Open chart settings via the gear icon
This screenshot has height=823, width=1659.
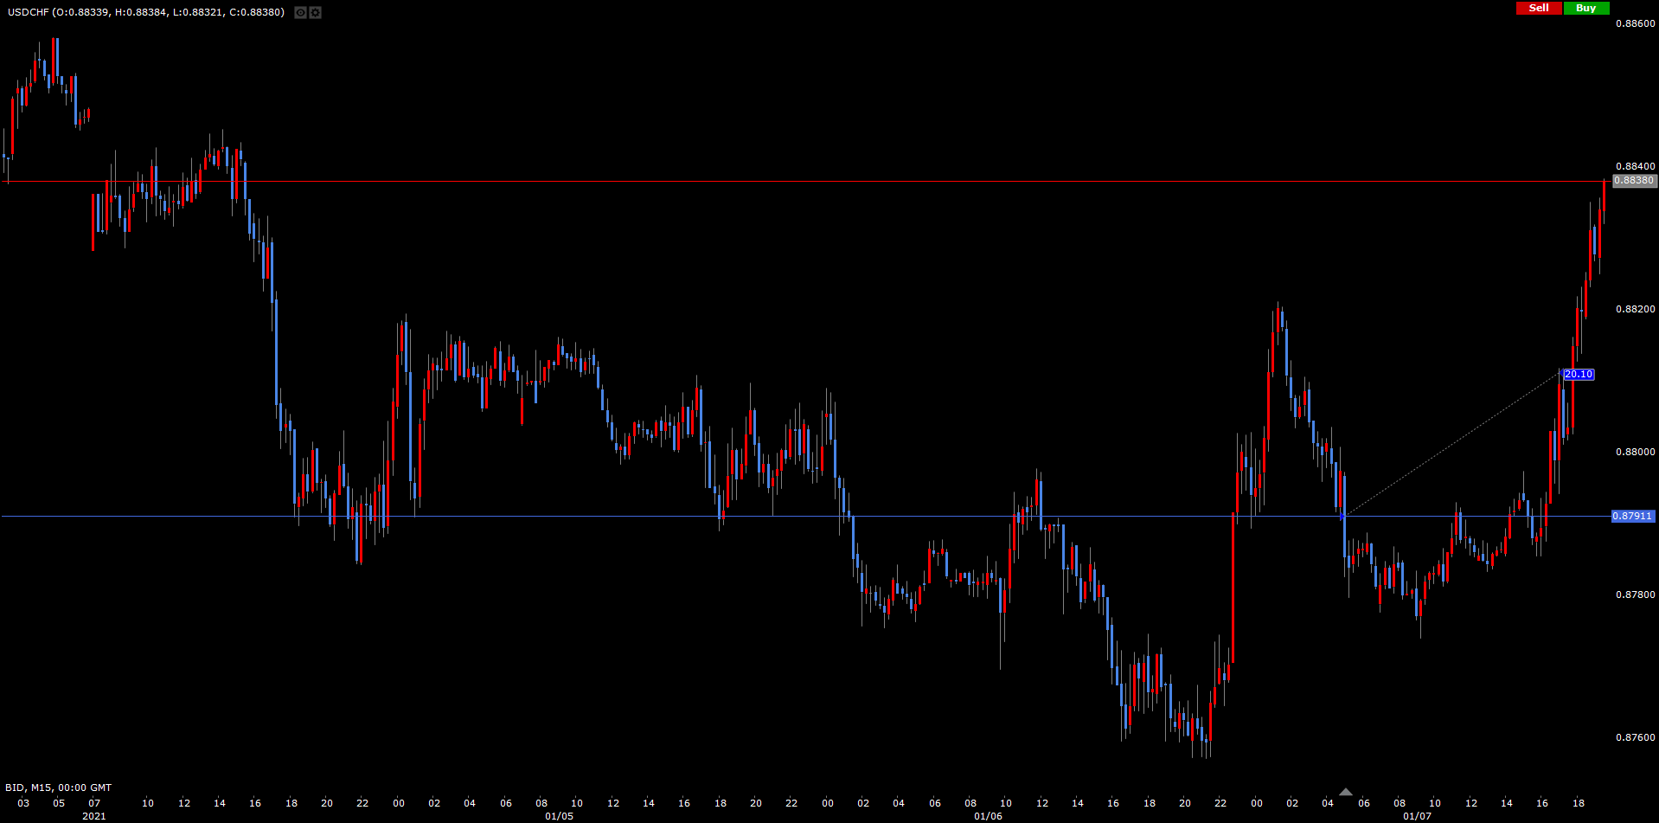click(x=315, y=13)
